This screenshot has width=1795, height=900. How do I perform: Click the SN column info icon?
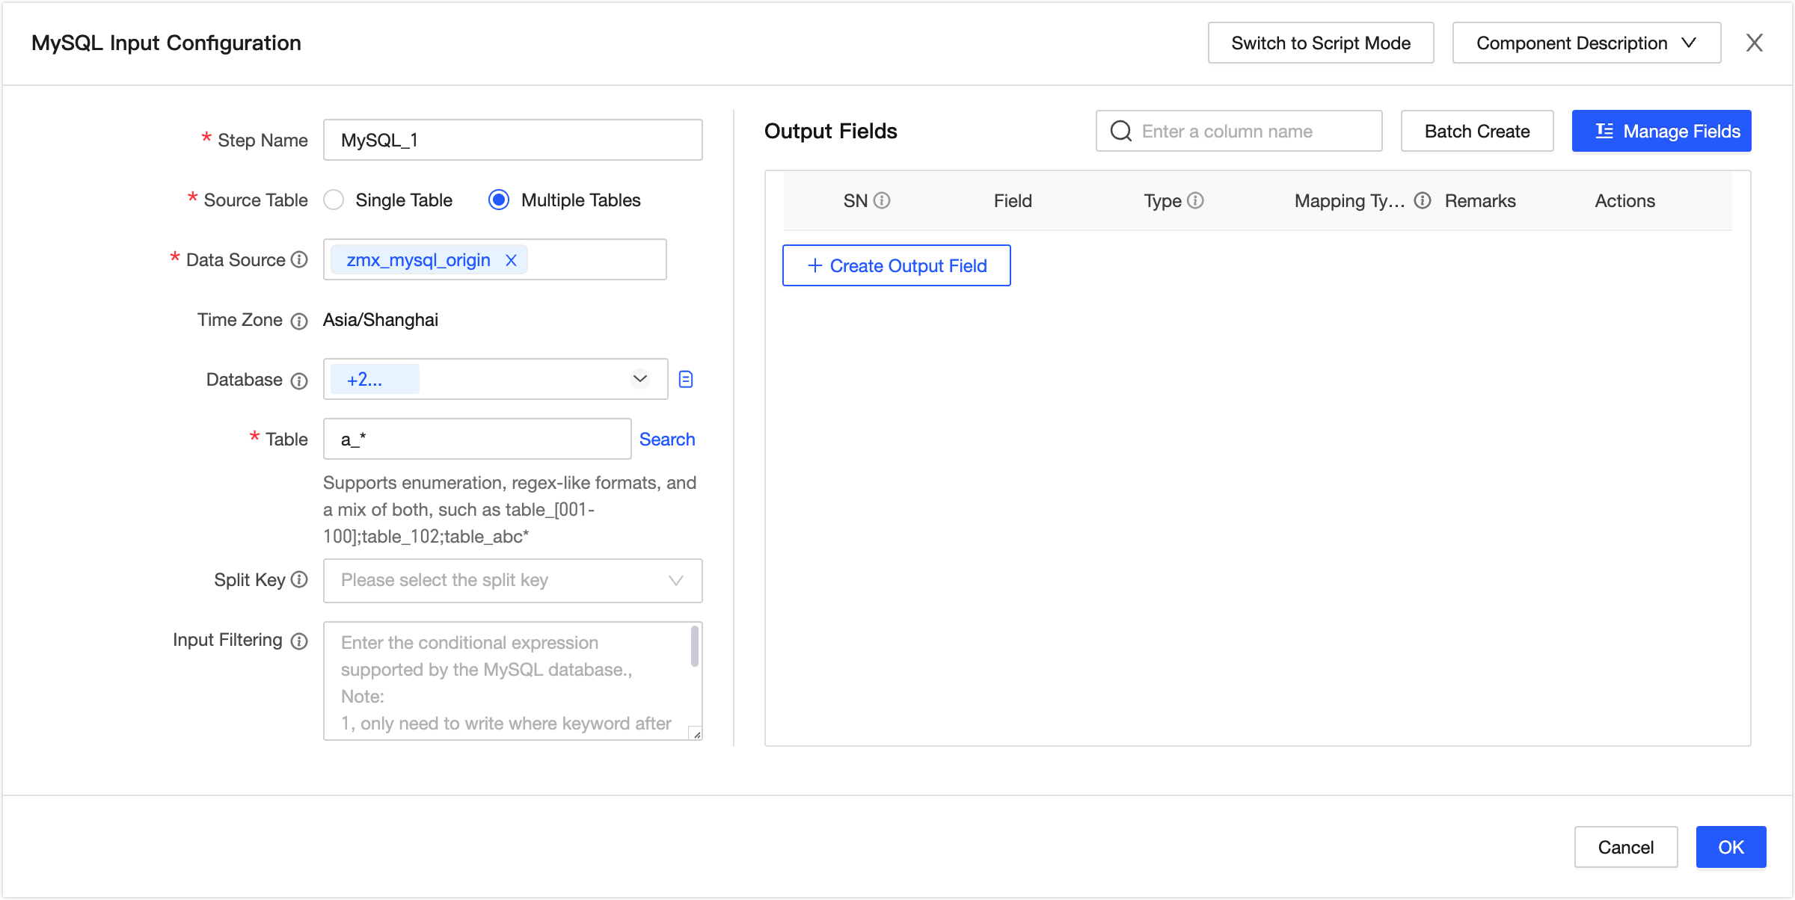pyautogui.click(x=882, y=200)
